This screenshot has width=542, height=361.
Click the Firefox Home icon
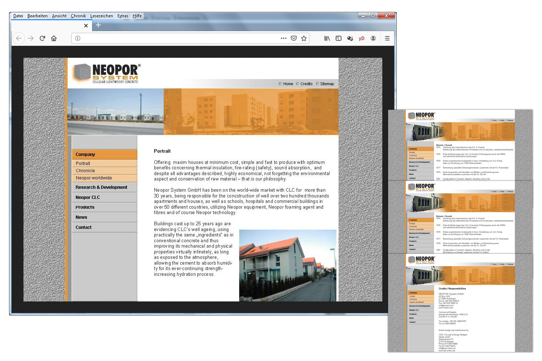53,38
